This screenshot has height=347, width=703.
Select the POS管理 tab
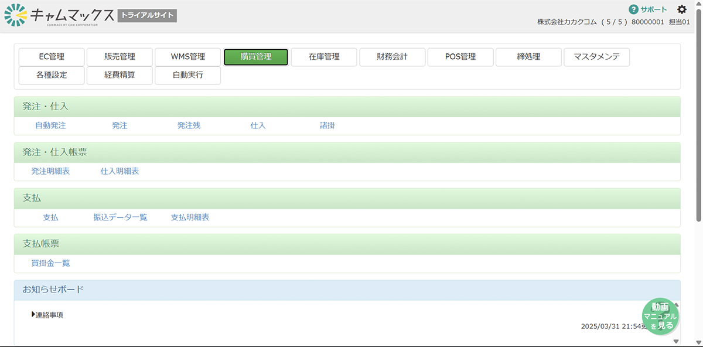[460, 57]
